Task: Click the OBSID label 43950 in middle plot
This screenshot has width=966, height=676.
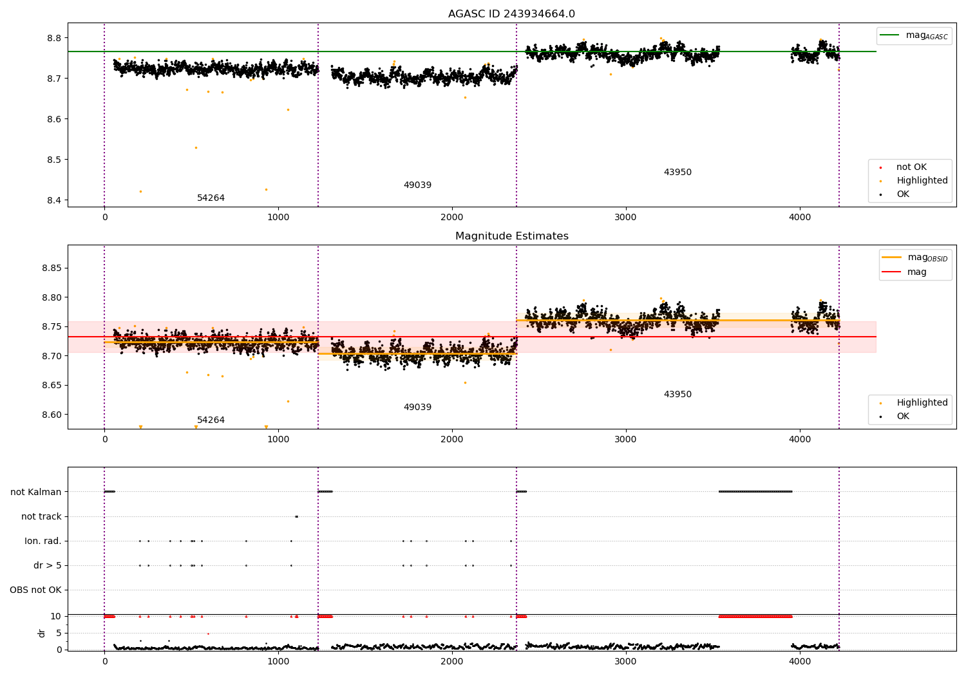Action: pyautogui.click(x=677, y=395)
